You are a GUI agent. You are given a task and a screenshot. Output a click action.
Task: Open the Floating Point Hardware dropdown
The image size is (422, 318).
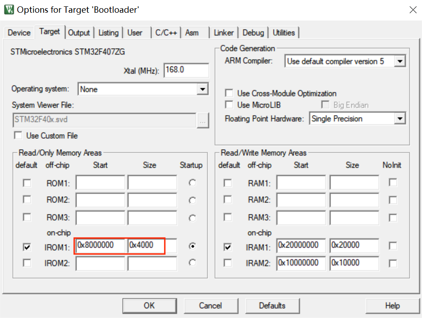pos(400,118)
